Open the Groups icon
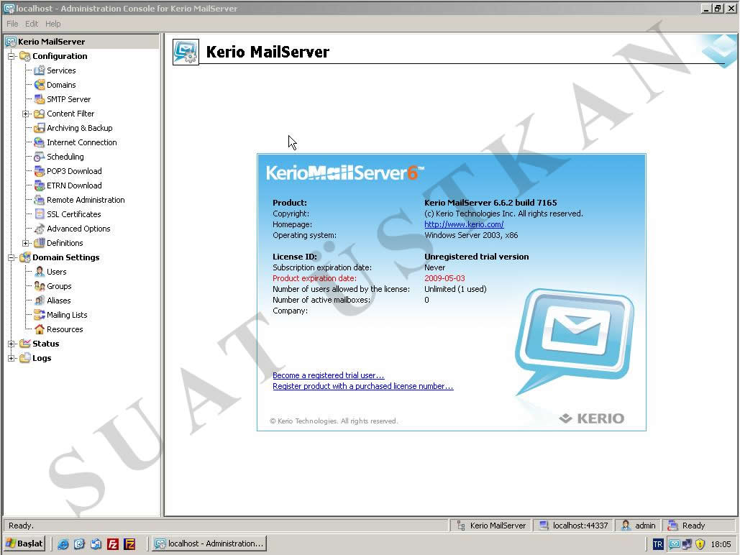The height and width of the screenshot is (555, 740). (39, 286)
